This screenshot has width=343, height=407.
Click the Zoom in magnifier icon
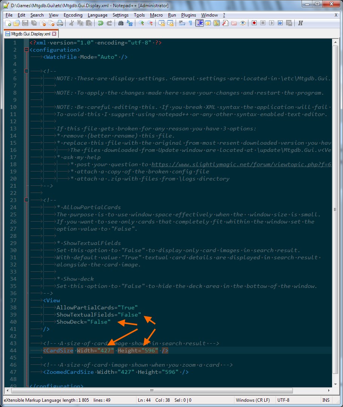(x=141, y=23)
